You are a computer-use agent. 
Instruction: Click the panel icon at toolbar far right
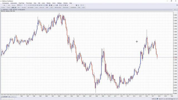click(x=177, y=5)
